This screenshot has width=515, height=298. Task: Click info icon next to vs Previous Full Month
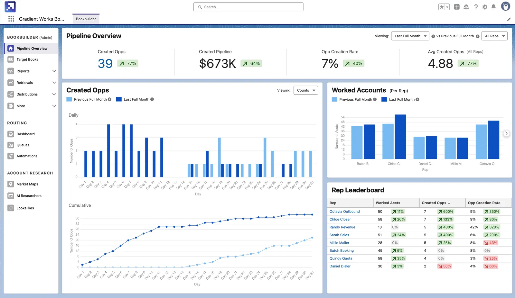[478, 36]
